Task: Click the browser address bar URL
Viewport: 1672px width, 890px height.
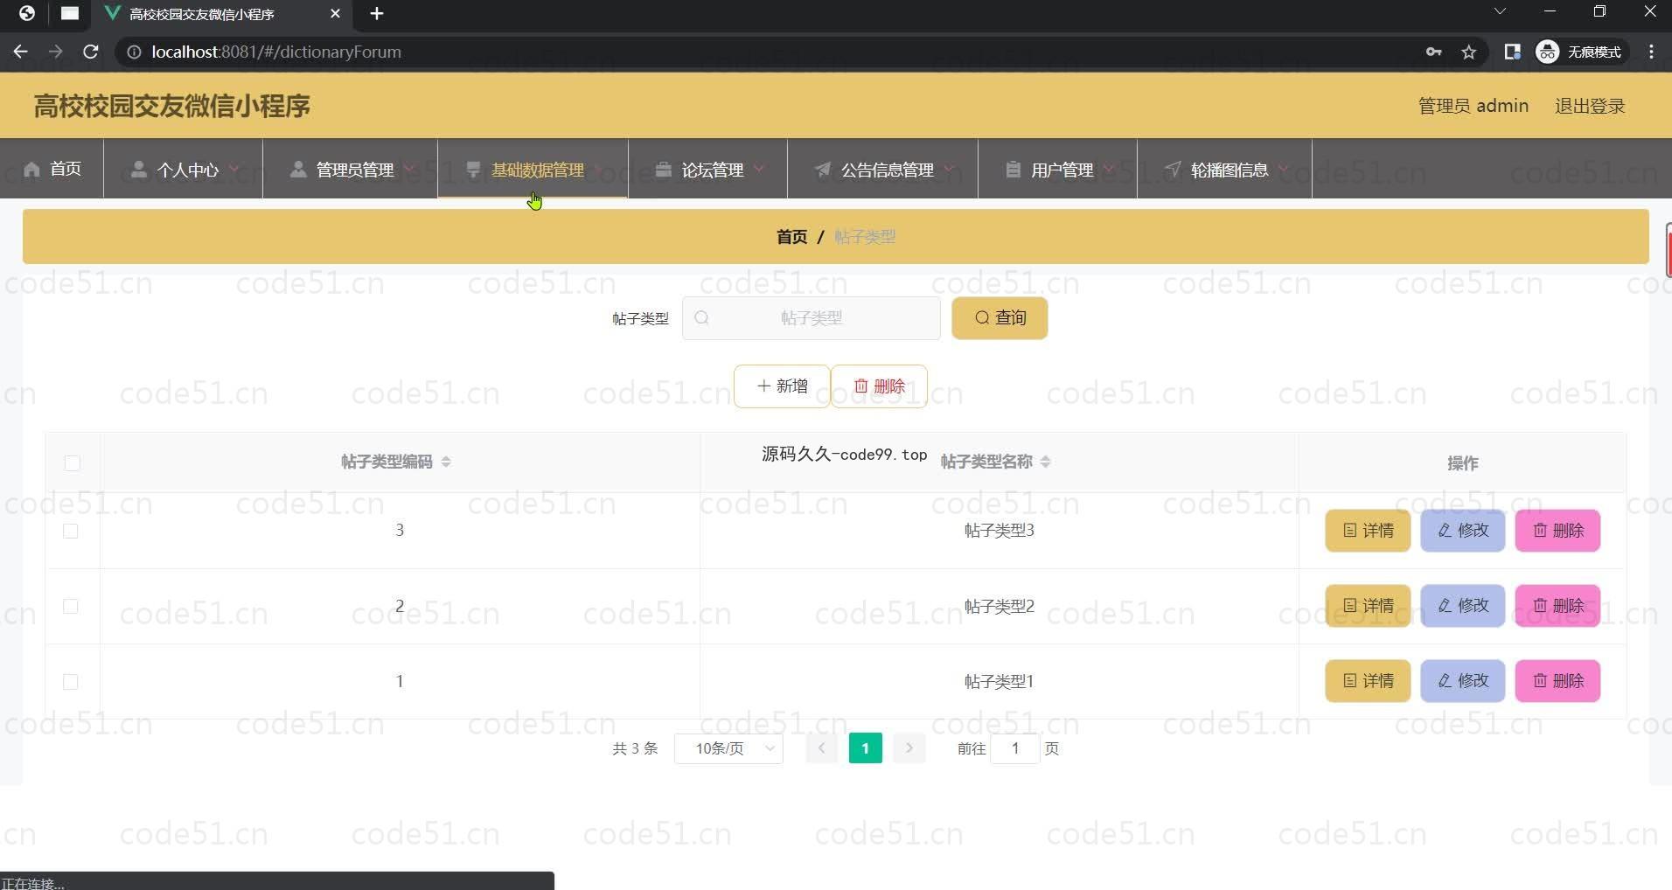Action: (x=276, y=52)
